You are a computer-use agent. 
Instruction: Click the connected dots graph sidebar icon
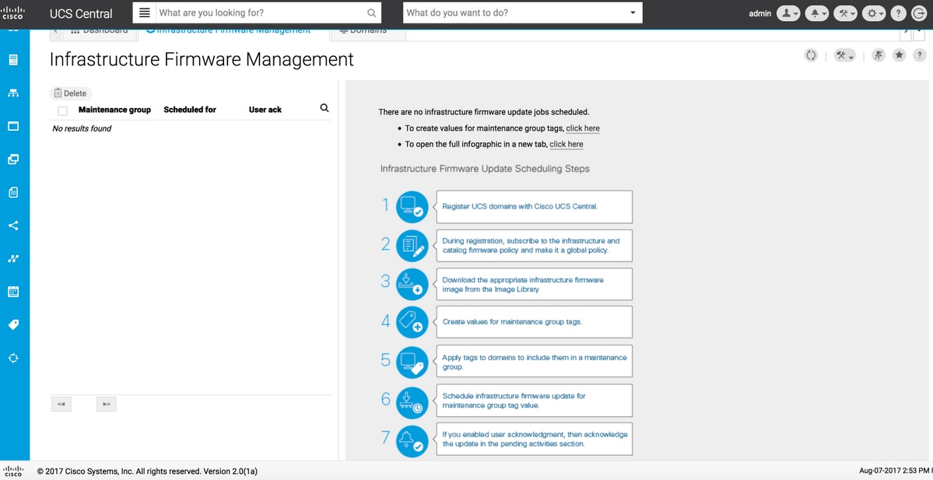pyautogui.click(x=13, y=259)
